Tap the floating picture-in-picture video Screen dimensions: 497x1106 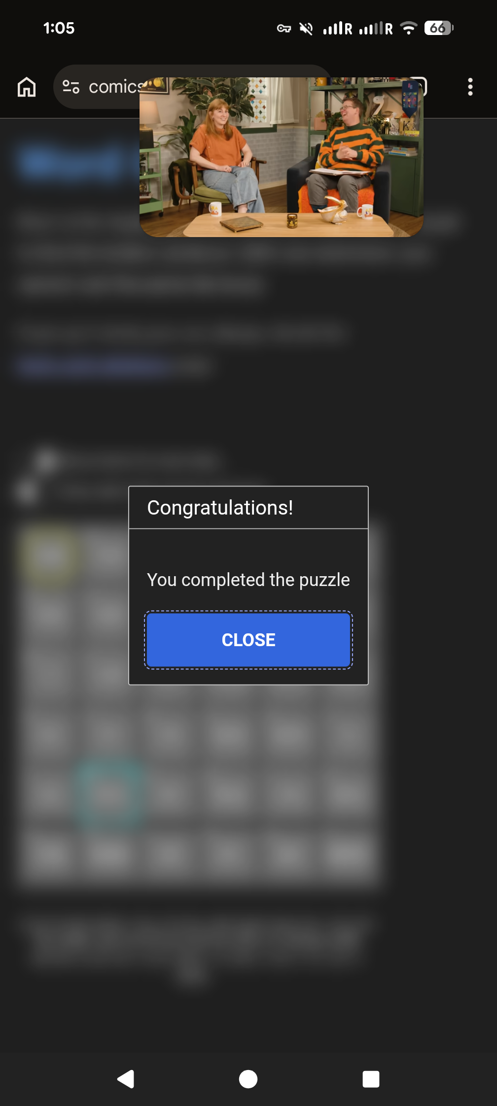click(282, 157)
